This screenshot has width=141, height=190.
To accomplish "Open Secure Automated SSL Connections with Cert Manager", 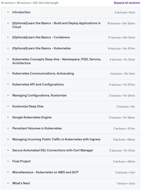I will pos(53,150).
